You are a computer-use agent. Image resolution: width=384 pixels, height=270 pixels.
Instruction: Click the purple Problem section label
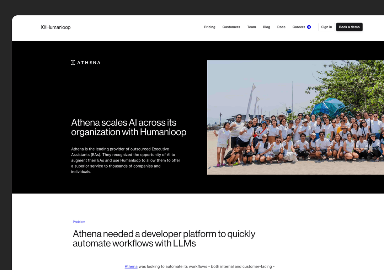coord(79,222)
